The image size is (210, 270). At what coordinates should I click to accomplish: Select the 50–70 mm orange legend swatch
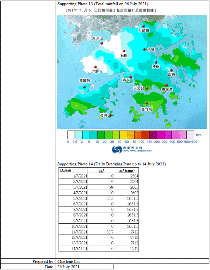click(x=131, y=135)
